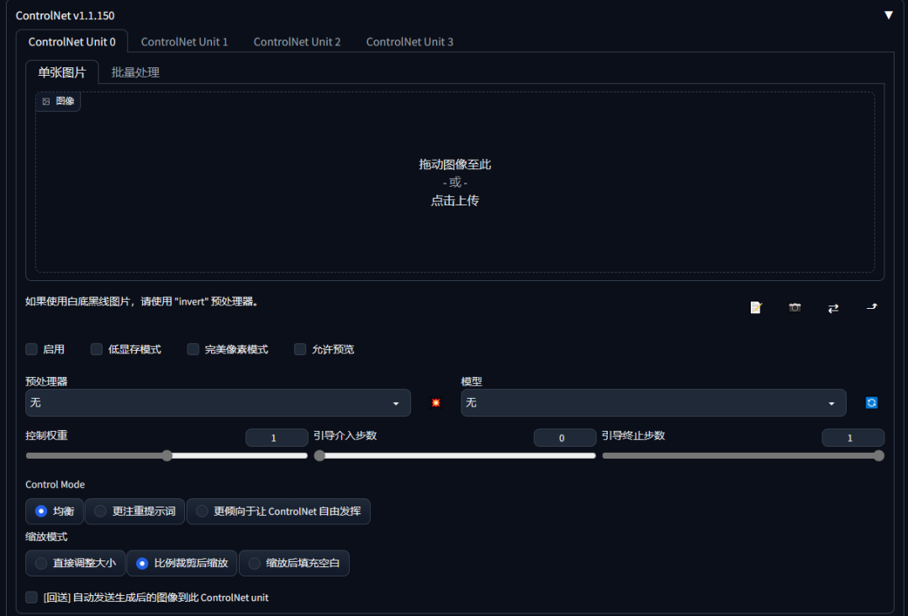The width and height of the screenshot is (908, 616).
Task: Open the 模型 dropdown
Action: tap(653, 403)
